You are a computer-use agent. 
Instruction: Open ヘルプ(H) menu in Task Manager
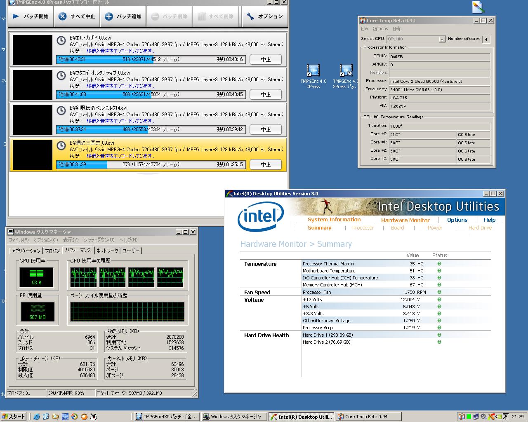[x=128, y=240]
